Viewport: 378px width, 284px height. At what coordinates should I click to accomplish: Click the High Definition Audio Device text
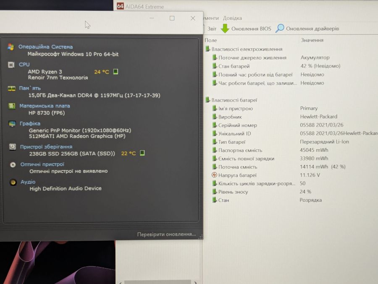(66, 188)
